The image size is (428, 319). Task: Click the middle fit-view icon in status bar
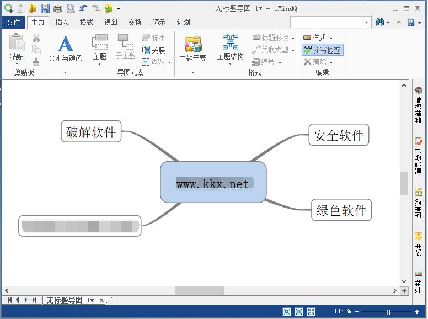299,312
